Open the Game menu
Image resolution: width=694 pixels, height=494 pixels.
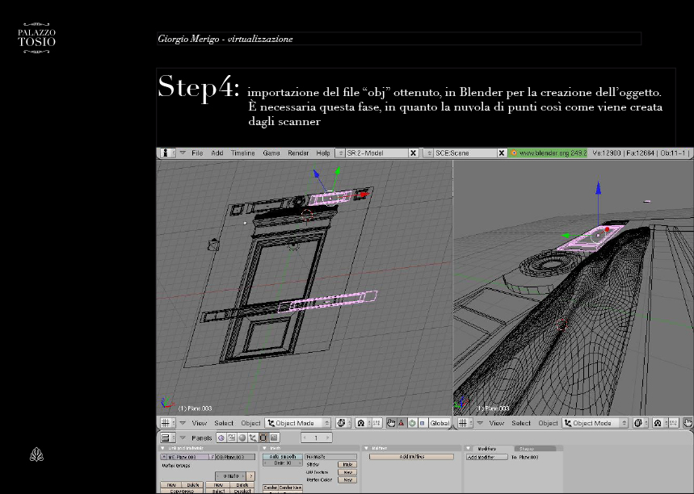[x=271, y=153]
